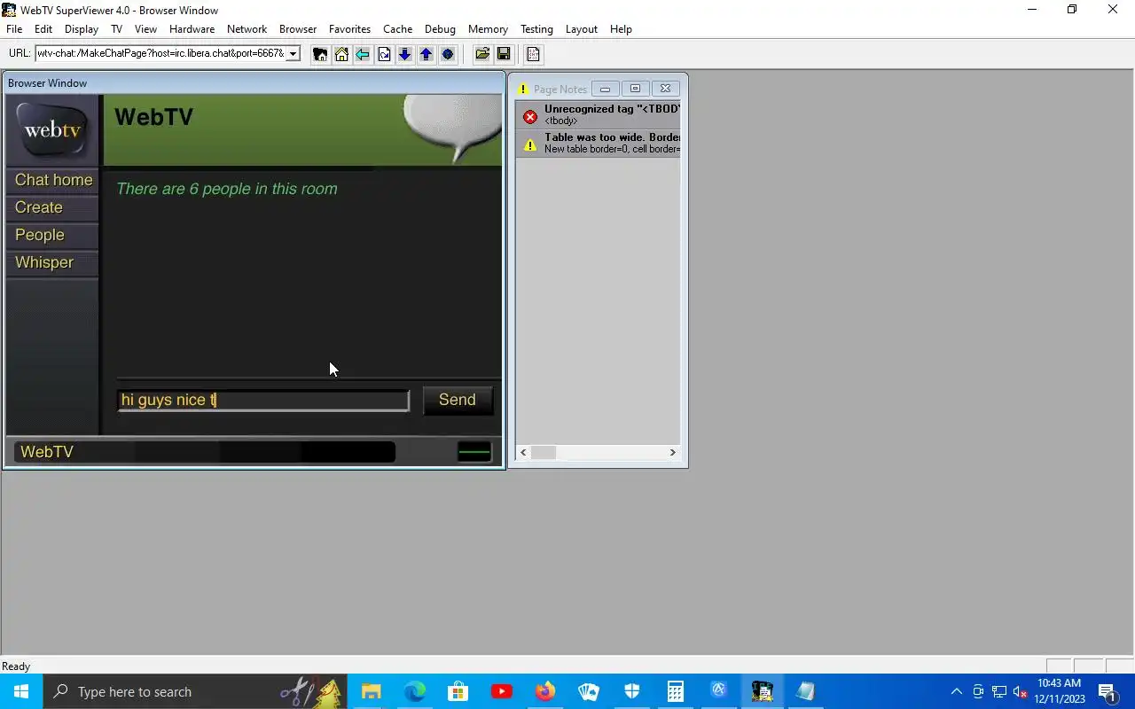Open Solitaire cards app on taskbar

588,691
